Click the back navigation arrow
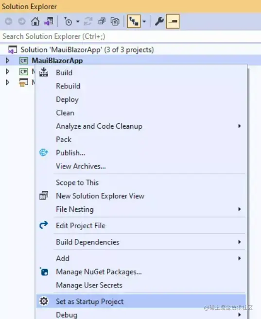This screenshot has width=261, height=319. pos(9,21)
